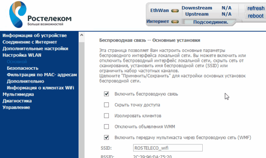Image resolution: width=266 pixels, height=158 pixels.
Task: Click the Upstream label
Action: tap(197, 14)
